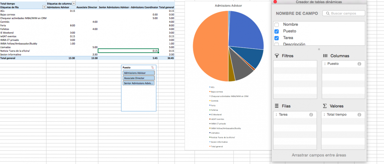The image size is (384, 164).
Task: Uncheck the Puesto field checkbox
Action: pos(277,31)
